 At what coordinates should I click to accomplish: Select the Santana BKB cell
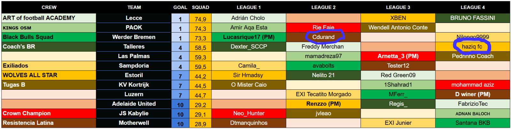click(472, 123)
